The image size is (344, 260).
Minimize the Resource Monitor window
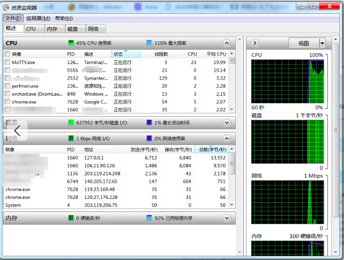(x=302, y=6)
